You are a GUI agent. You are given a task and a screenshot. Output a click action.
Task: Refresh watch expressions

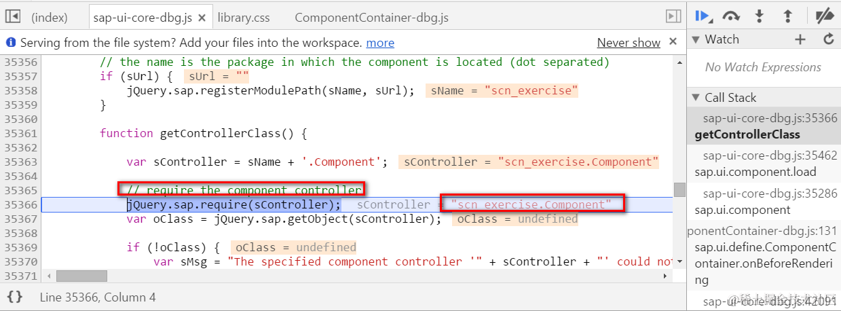pos(828,39)
